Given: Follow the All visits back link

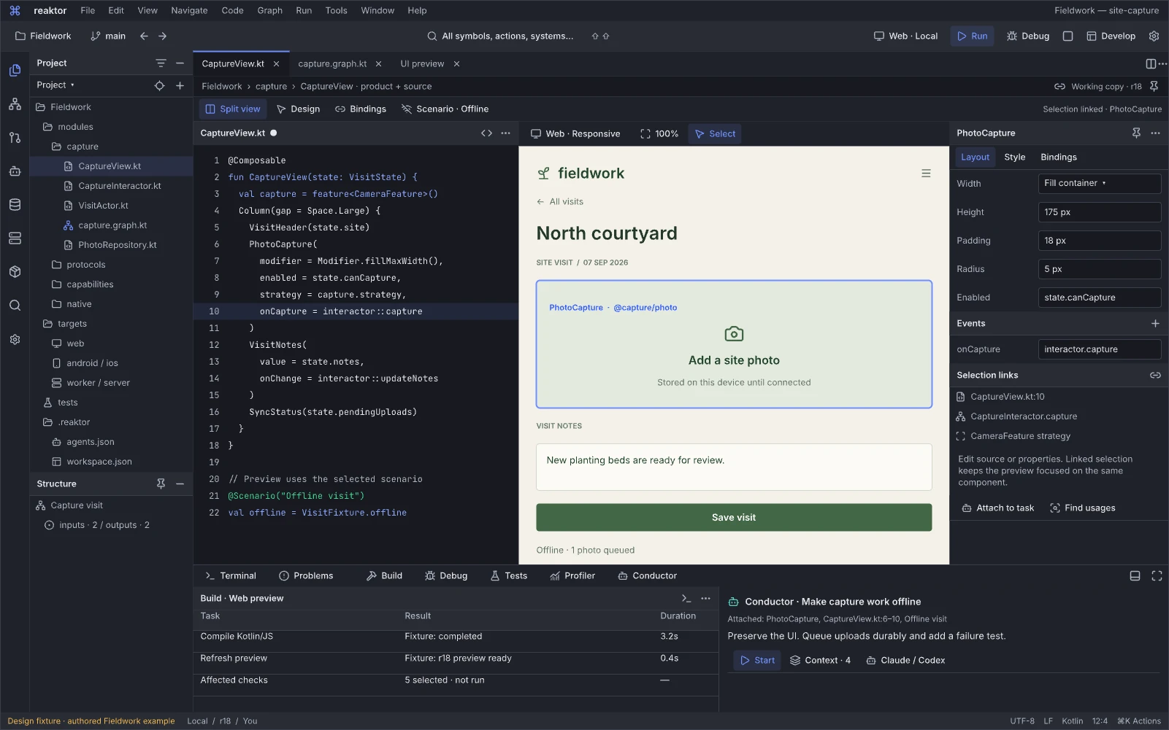Looking at the screenshot, I should pos(560,202).
